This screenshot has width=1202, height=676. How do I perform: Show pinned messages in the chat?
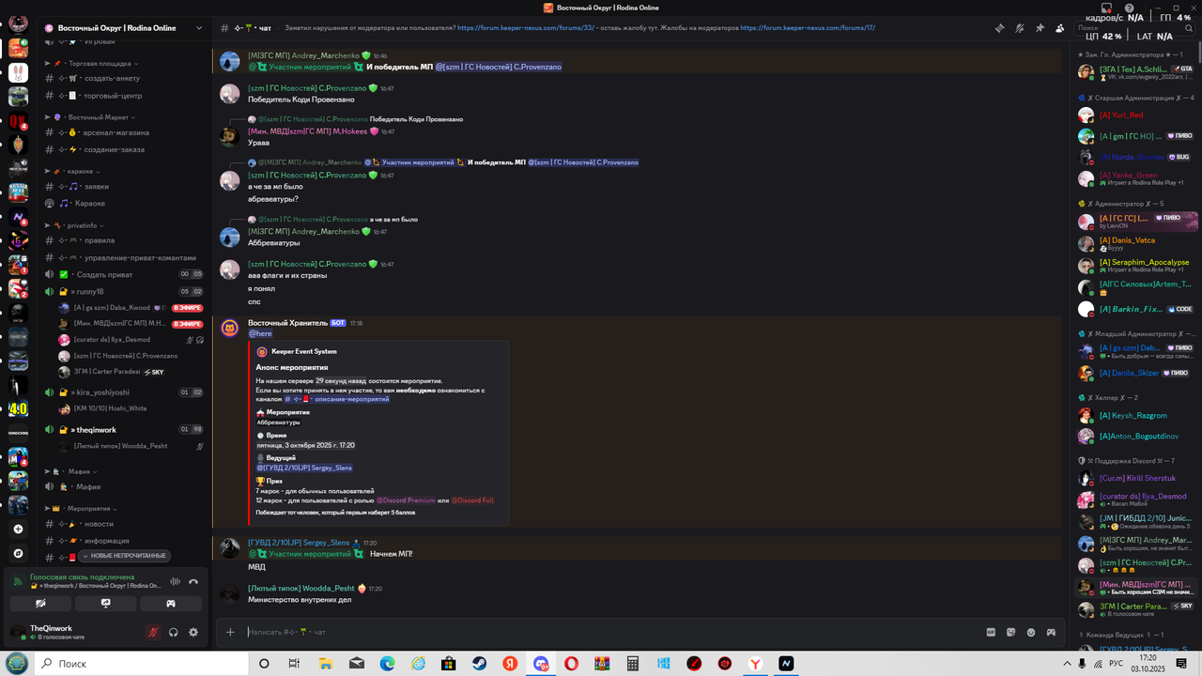(x=1040, y=28)
